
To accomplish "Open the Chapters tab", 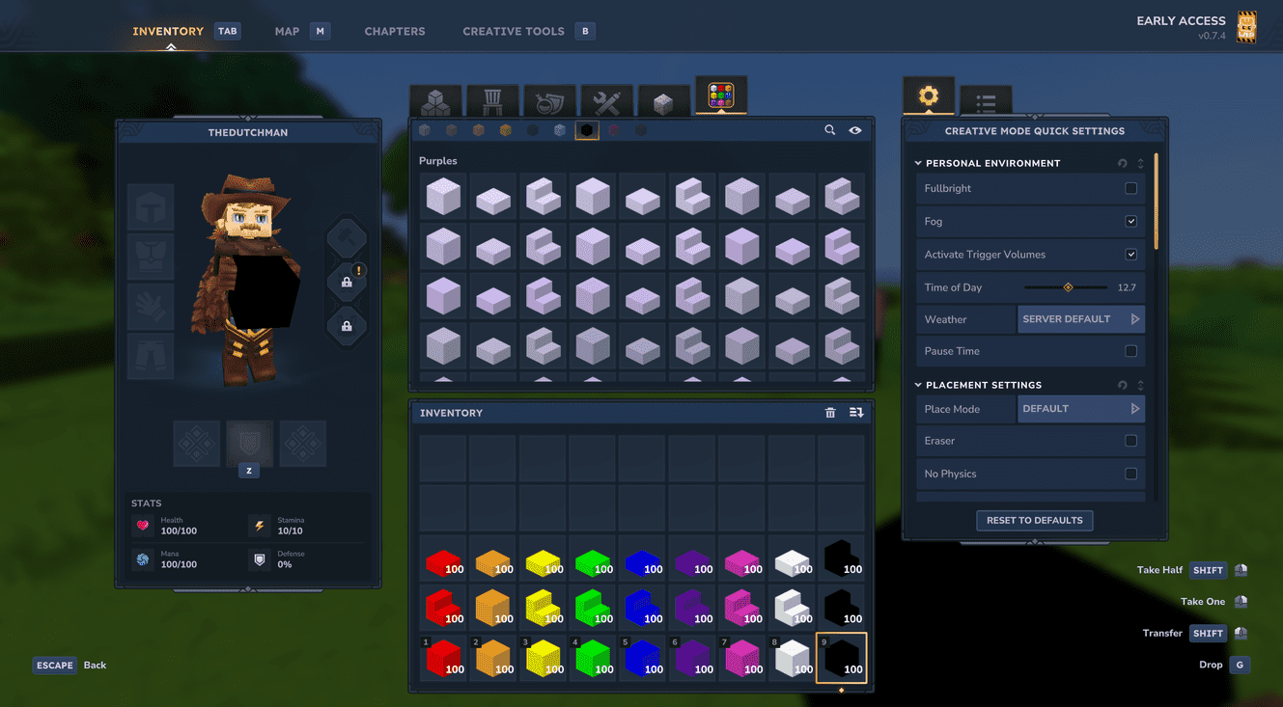I will (x=395, y=31).
